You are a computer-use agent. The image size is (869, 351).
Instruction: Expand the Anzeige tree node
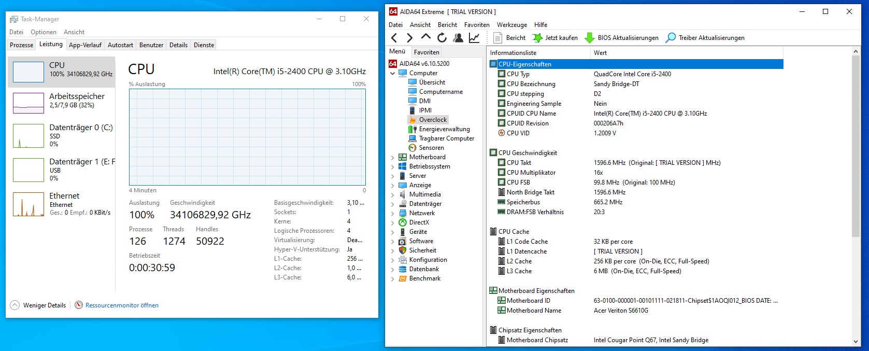[x=393, y=185]
